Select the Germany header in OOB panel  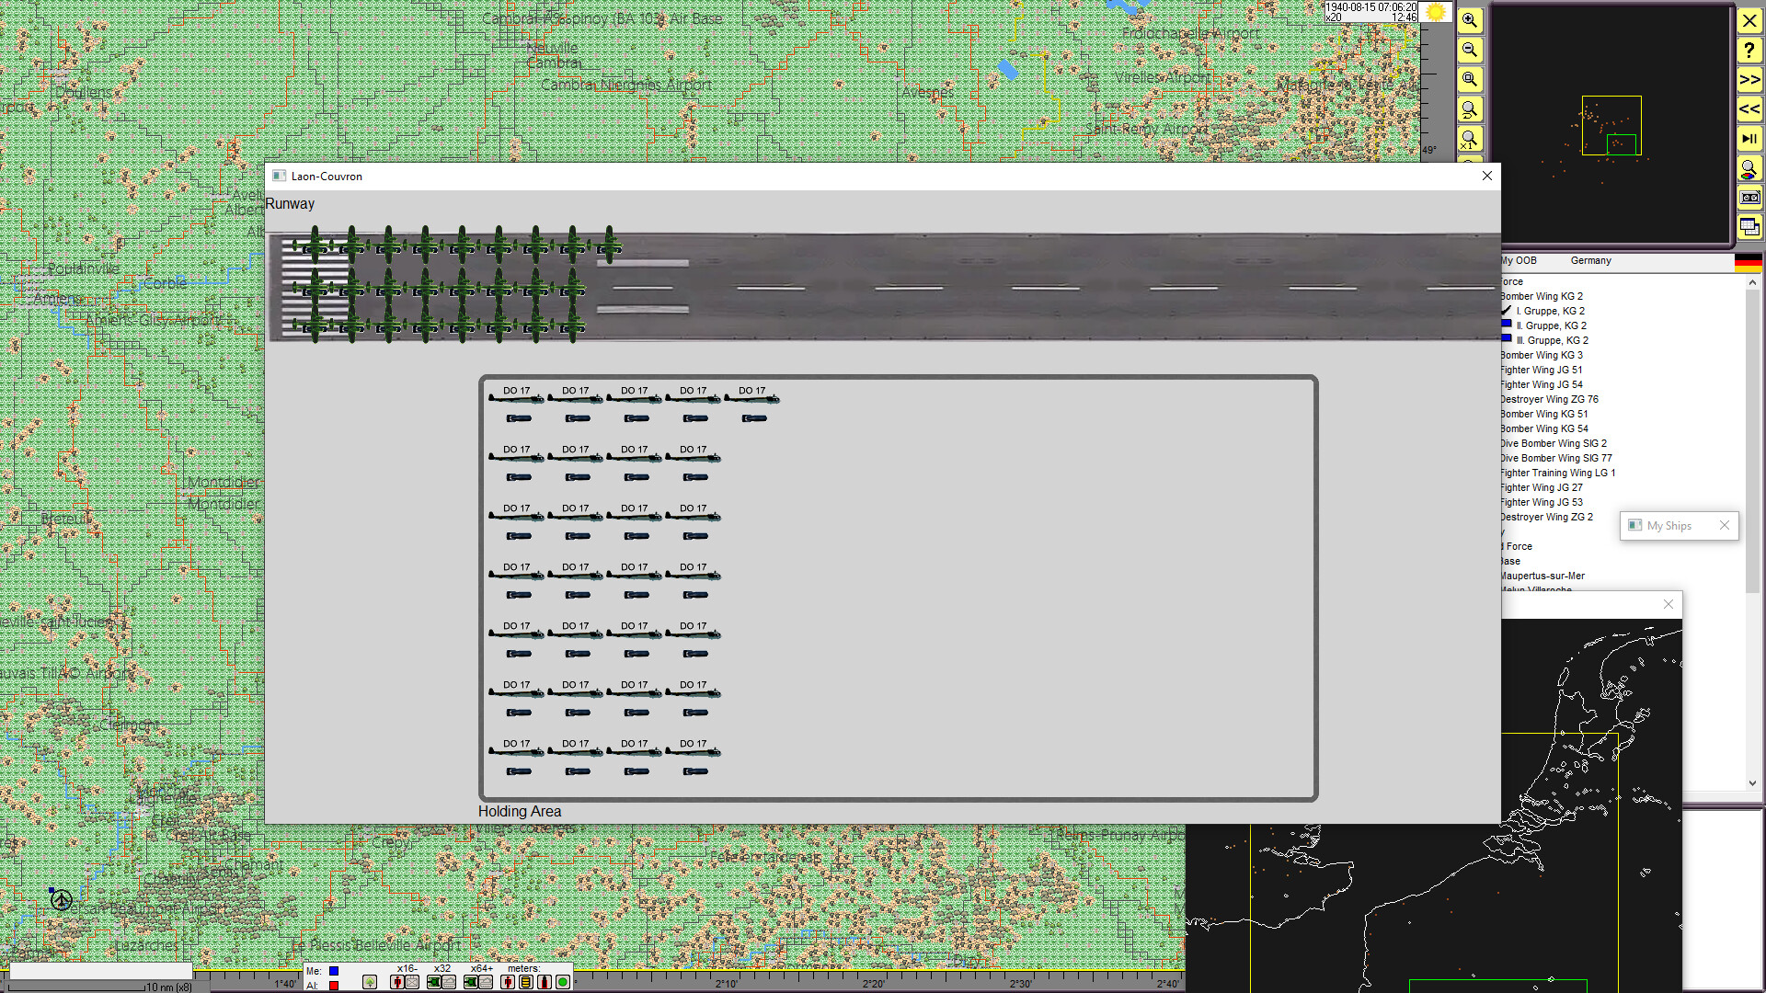[x=1591, y=261]
